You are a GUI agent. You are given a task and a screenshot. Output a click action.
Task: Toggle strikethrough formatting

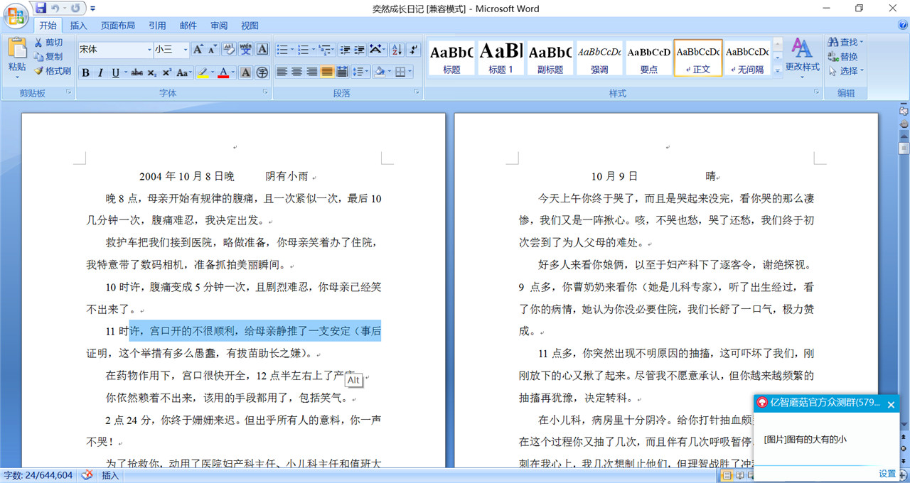136,72
